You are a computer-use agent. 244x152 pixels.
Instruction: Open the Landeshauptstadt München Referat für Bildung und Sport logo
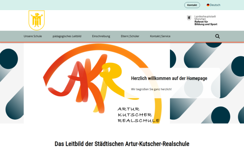pyautogui.click(x=202, y=20)
